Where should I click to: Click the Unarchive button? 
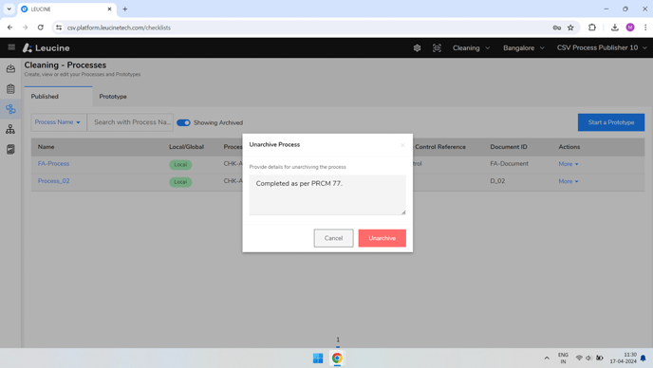pos(382,238)
